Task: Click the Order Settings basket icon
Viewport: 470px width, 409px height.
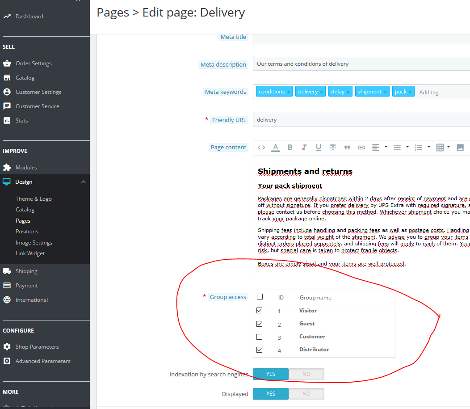Action: point(7,63)
